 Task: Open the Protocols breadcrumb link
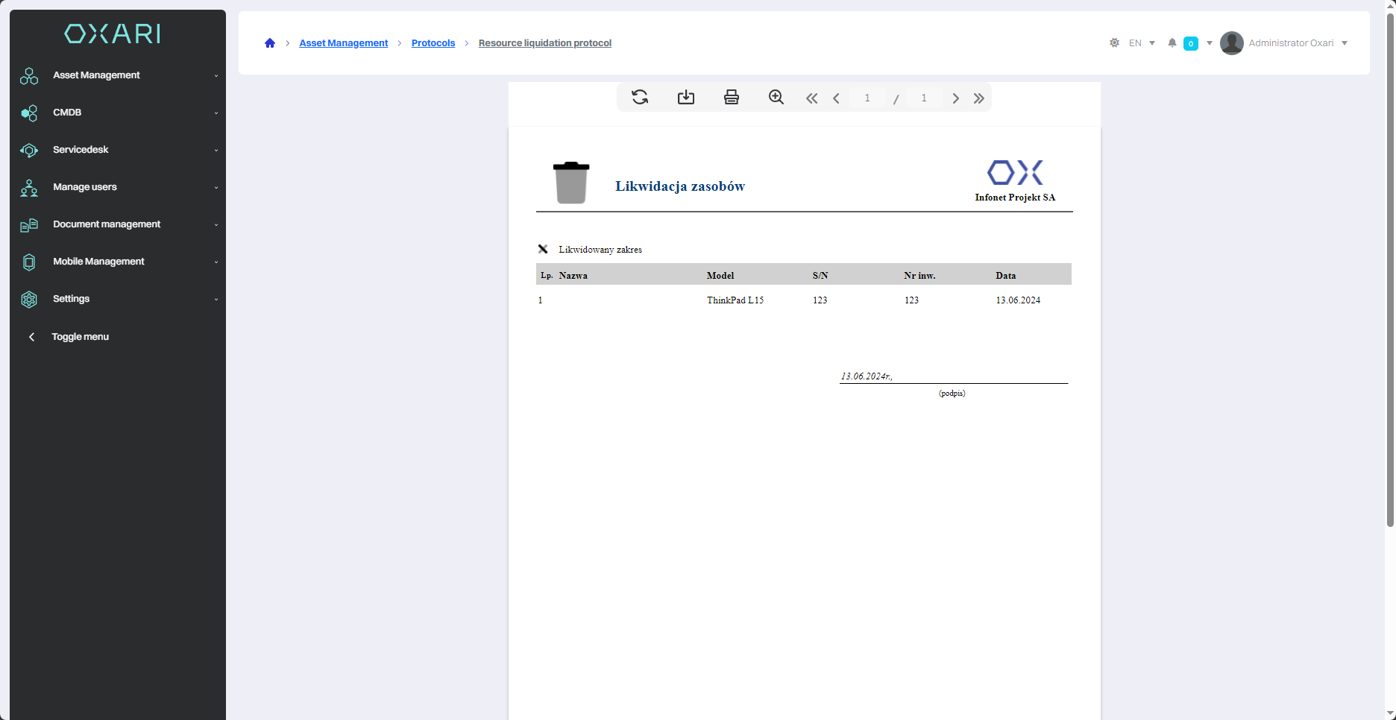[x=433, y=43]
